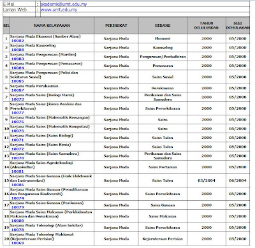The height and width of the screenshot is (248, 255).
Task: Click "Sarjana Muda Kaunseling" programme name
Action: [x=33, y=45]
